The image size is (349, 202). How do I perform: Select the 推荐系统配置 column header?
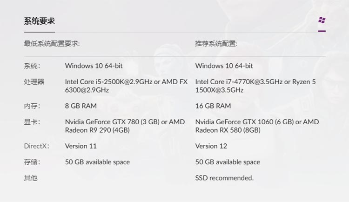click(216, 43)
